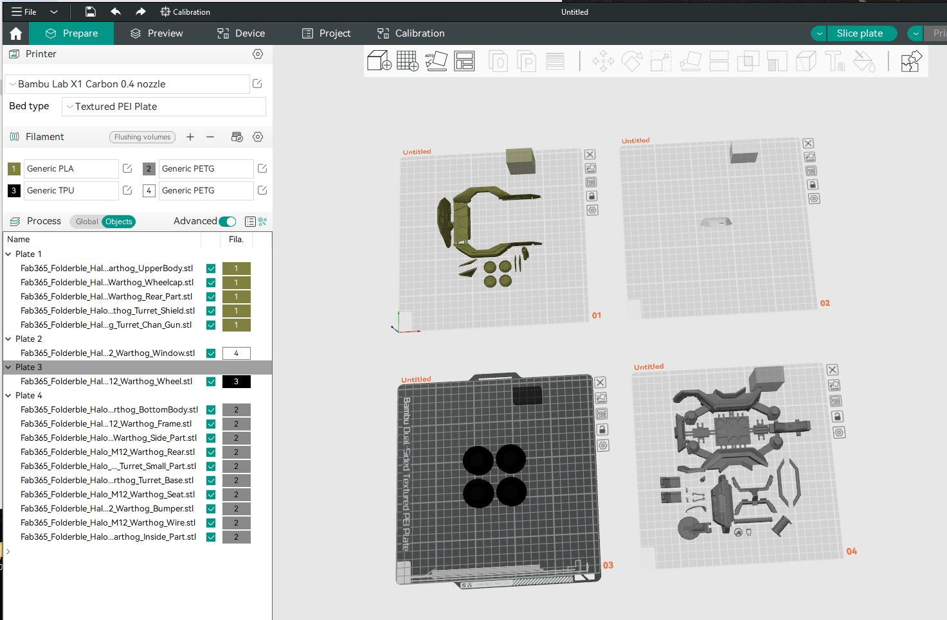The image size is (947, 620).
Task: Click the Add plate grid icon
Action: 408,61
